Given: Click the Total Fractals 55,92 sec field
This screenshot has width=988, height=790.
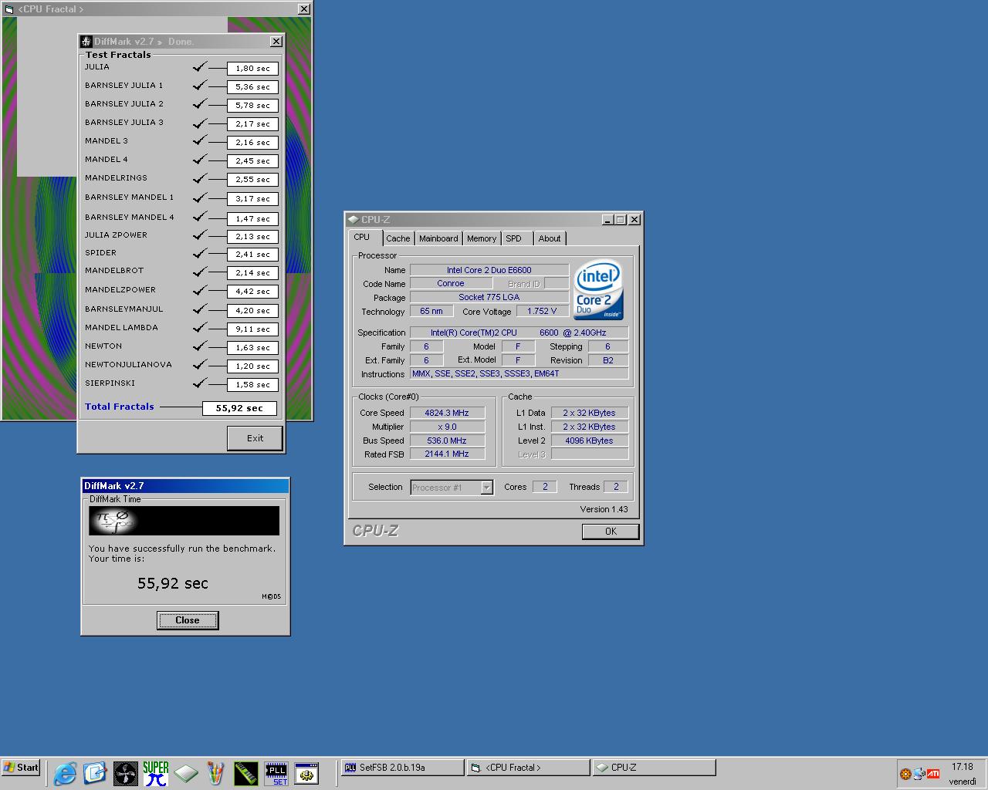Looking at the screenshot, I should point(239,408).
